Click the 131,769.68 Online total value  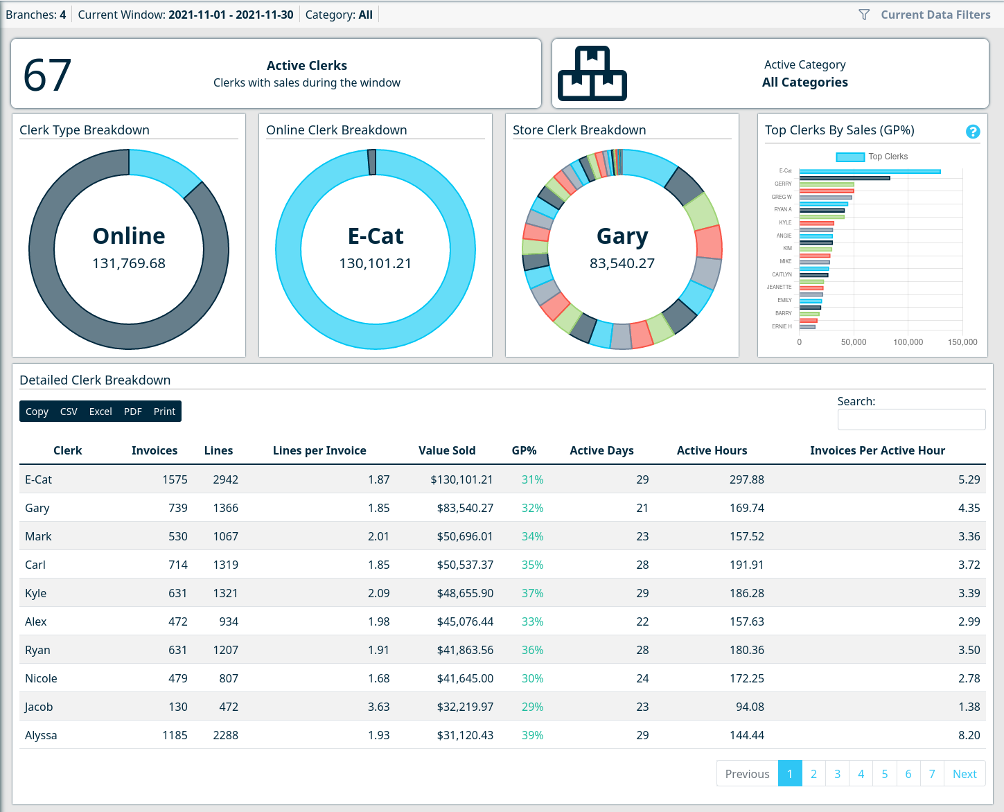pos(129,263)
